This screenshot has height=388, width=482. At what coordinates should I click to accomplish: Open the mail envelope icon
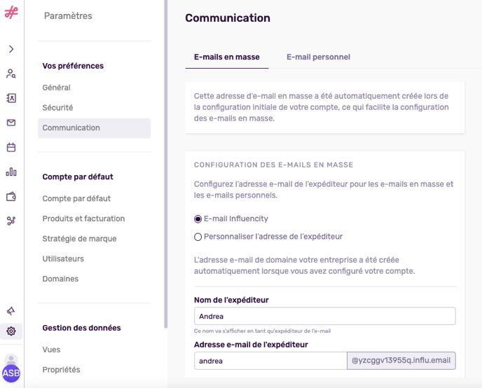tap(11, 123)
